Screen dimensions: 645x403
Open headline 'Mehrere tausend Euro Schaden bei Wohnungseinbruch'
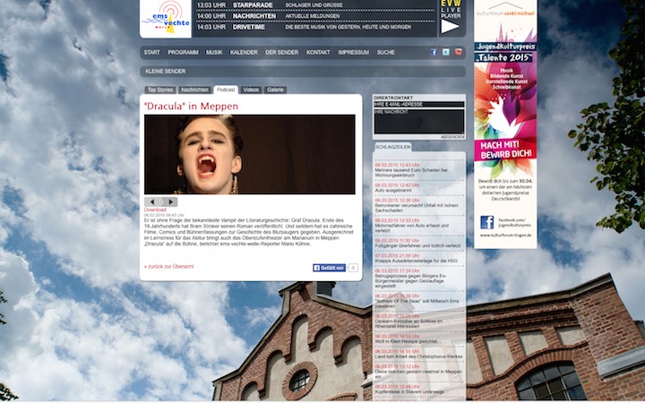(x=411, y=173)
